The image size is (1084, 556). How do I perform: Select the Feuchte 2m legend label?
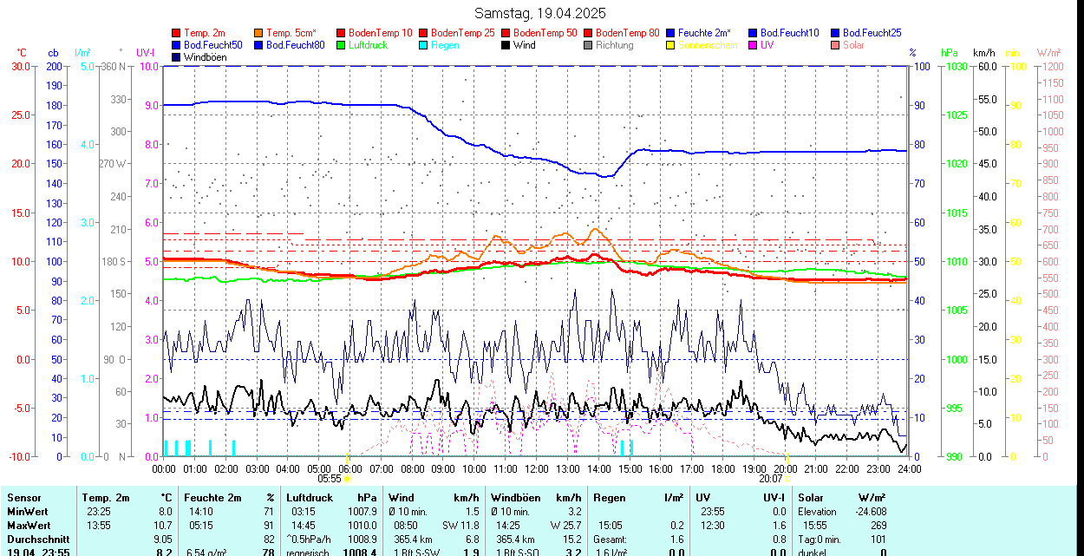pos(705,33)
